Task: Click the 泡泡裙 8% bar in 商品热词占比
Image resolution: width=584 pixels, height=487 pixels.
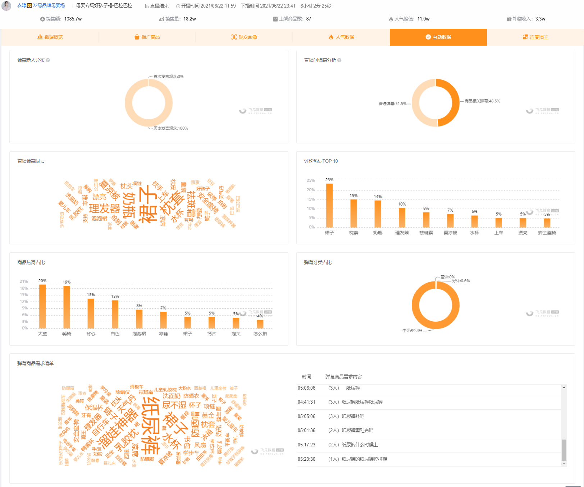Action: [139, 319]
